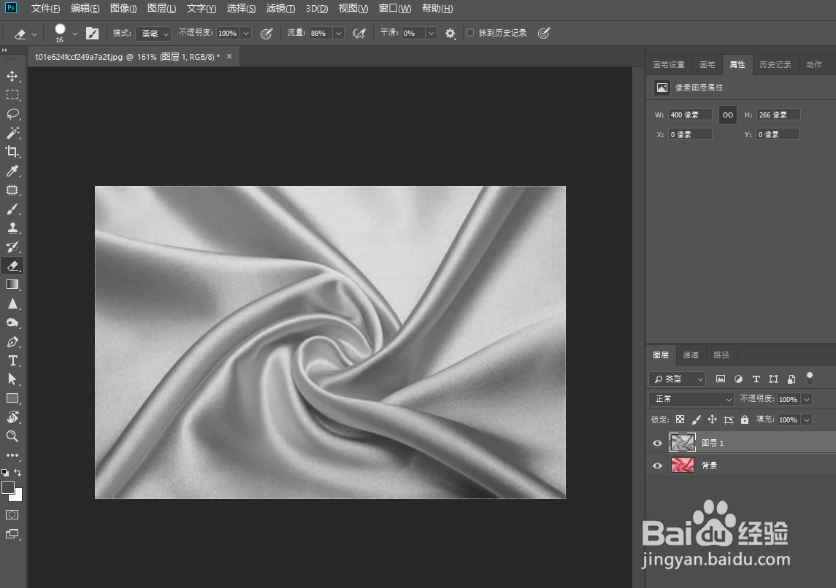Lock image pixels with brush icon
This screenshot has height=588, width=836.
pos(697,419)
